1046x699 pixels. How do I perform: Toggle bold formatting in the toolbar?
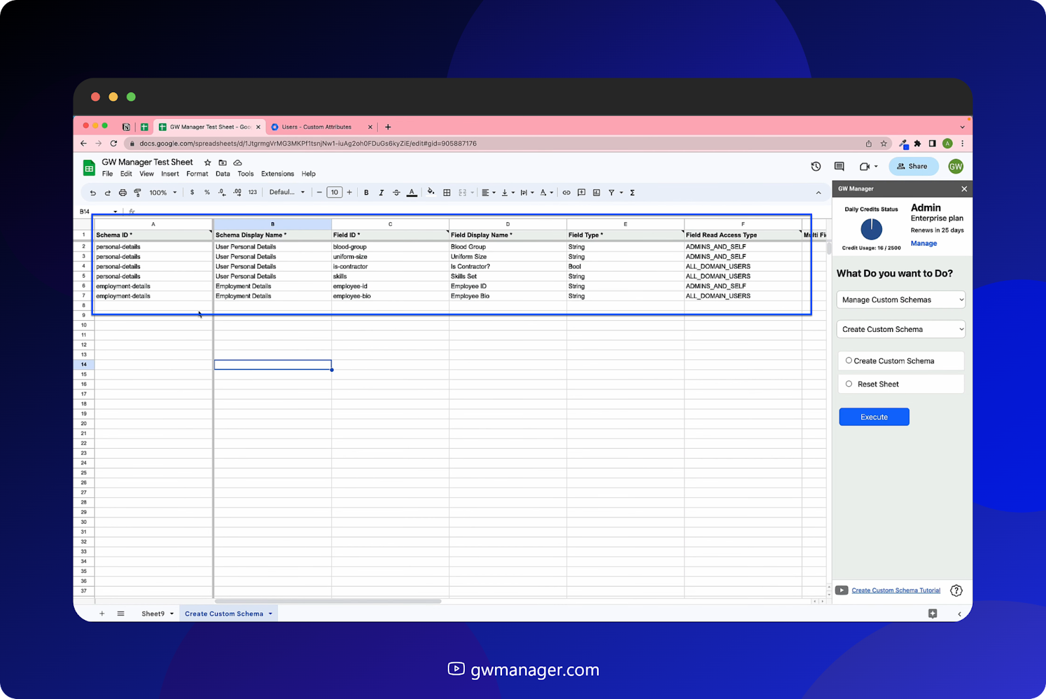pyautogui.click(x=366, y=192)
